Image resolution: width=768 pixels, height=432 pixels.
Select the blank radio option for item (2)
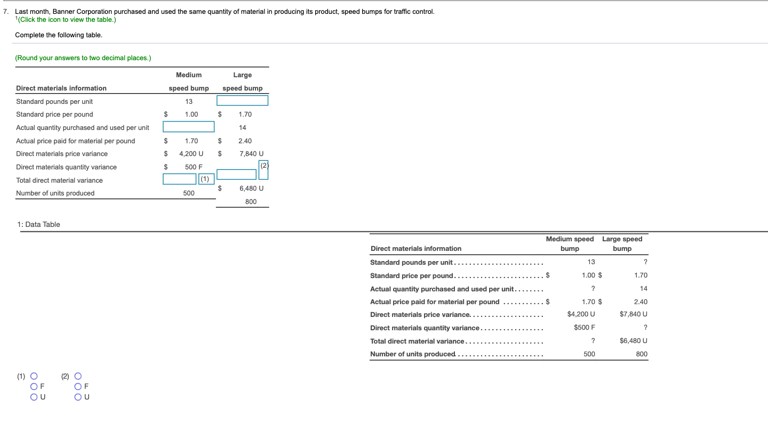[78, 376]
